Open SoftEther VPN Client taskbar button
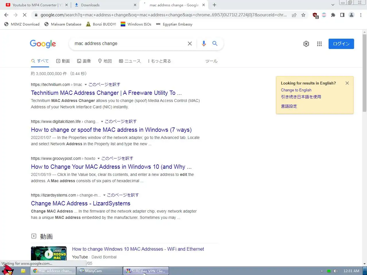Screen dimensions: 367x275 tap(146, 271)
